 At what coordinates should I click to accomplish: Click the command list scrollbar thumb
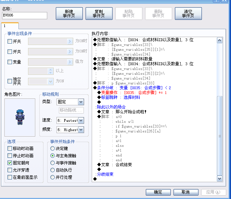(219, 136)
